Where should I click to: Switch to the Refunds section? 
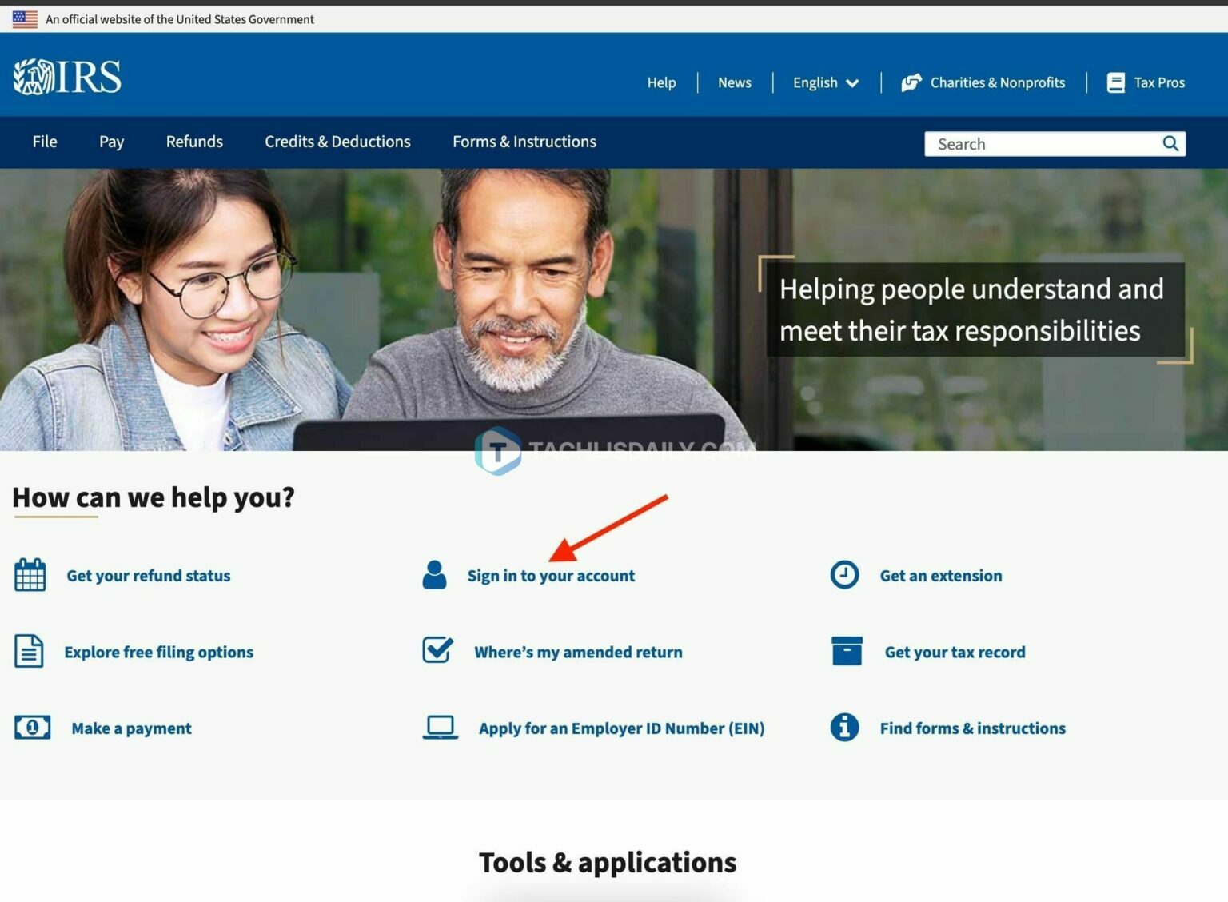pos(194,142)
